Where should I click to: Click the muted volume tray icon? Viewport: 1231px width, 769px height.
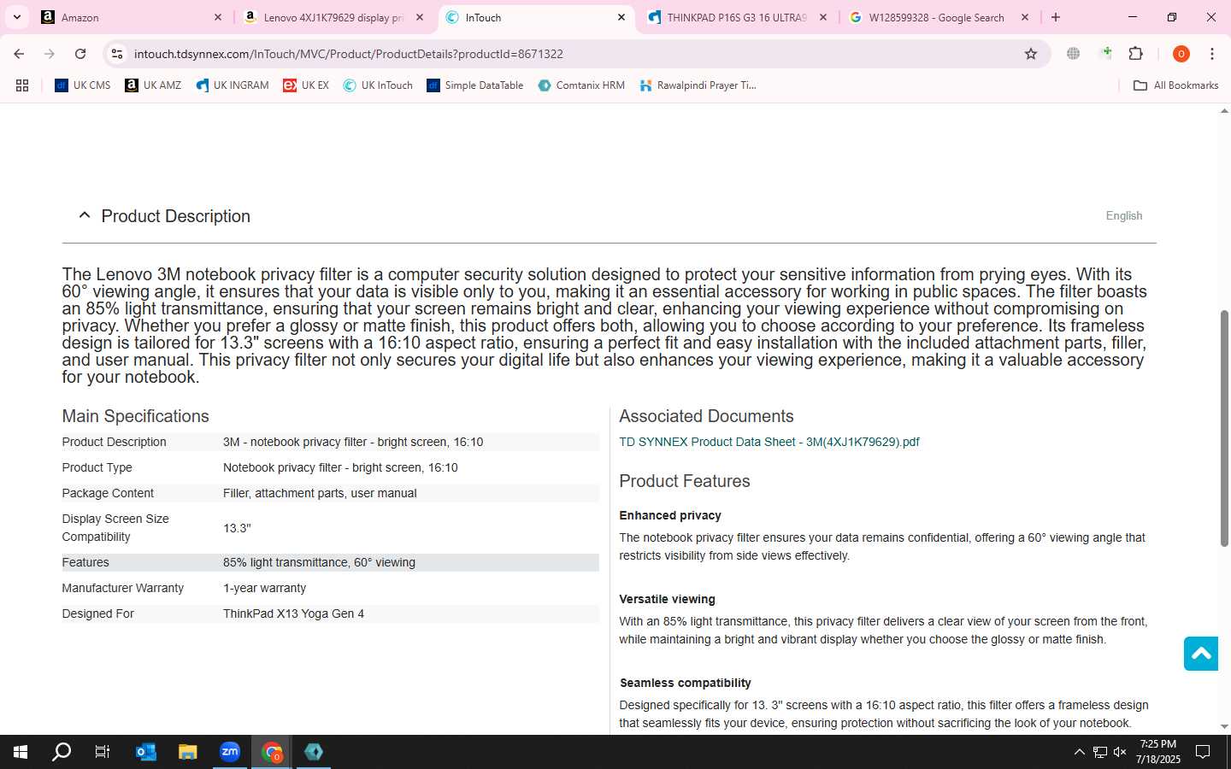coord(1120,752)
